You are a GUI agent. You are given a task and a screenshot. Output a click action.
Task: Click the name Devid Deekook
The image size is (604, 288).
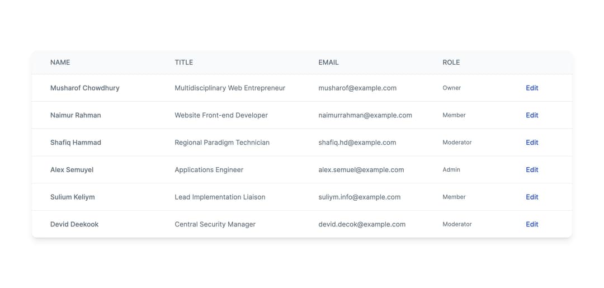(74, 224)
